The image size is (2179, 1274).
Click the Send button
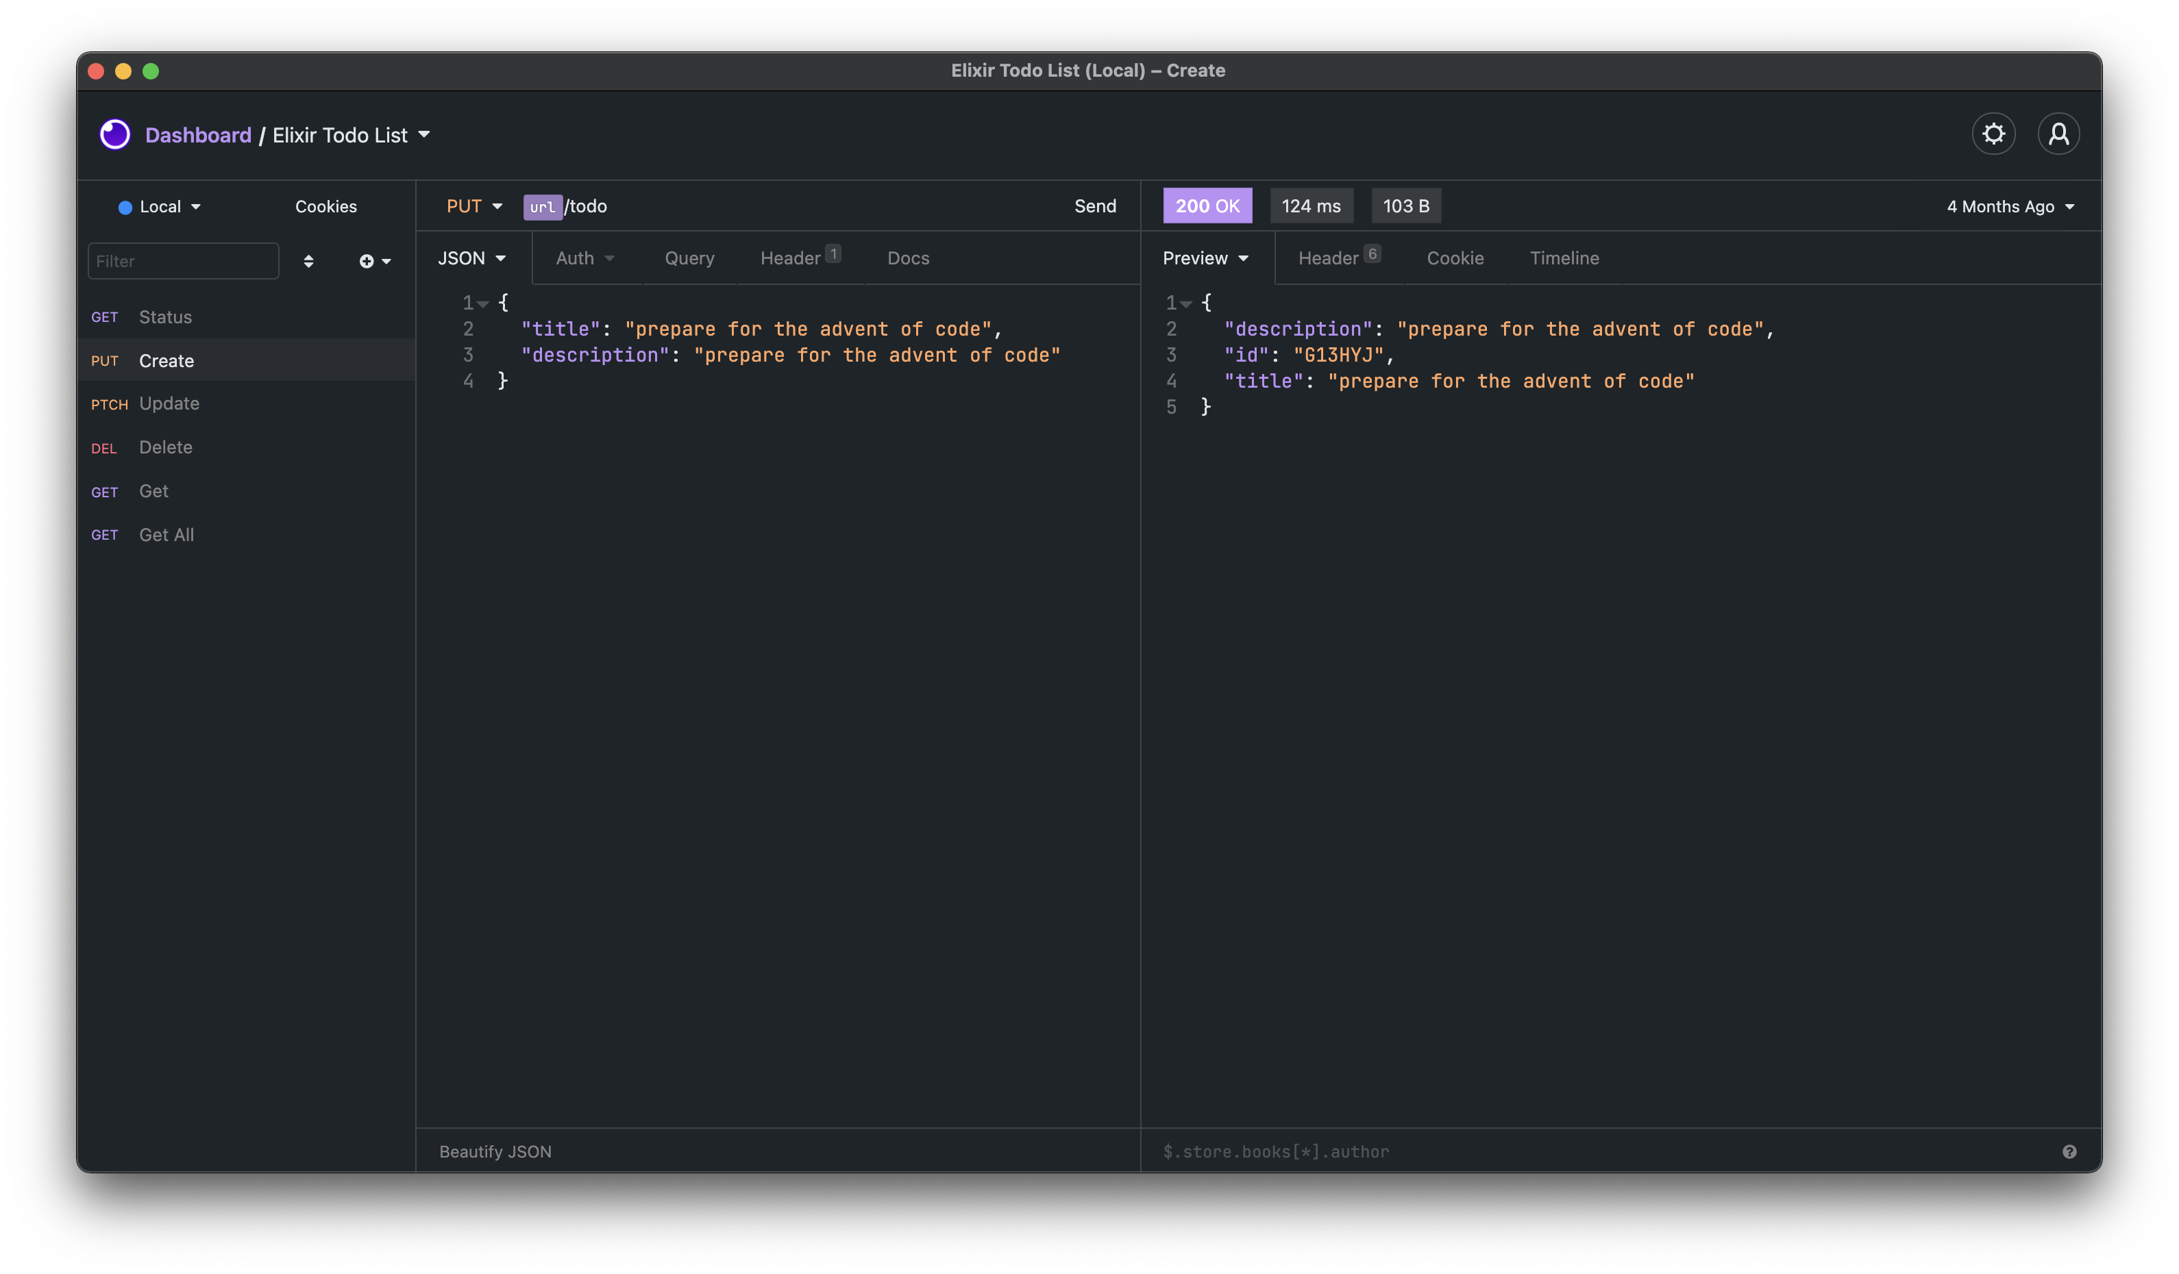click(x=1095, y=207)
